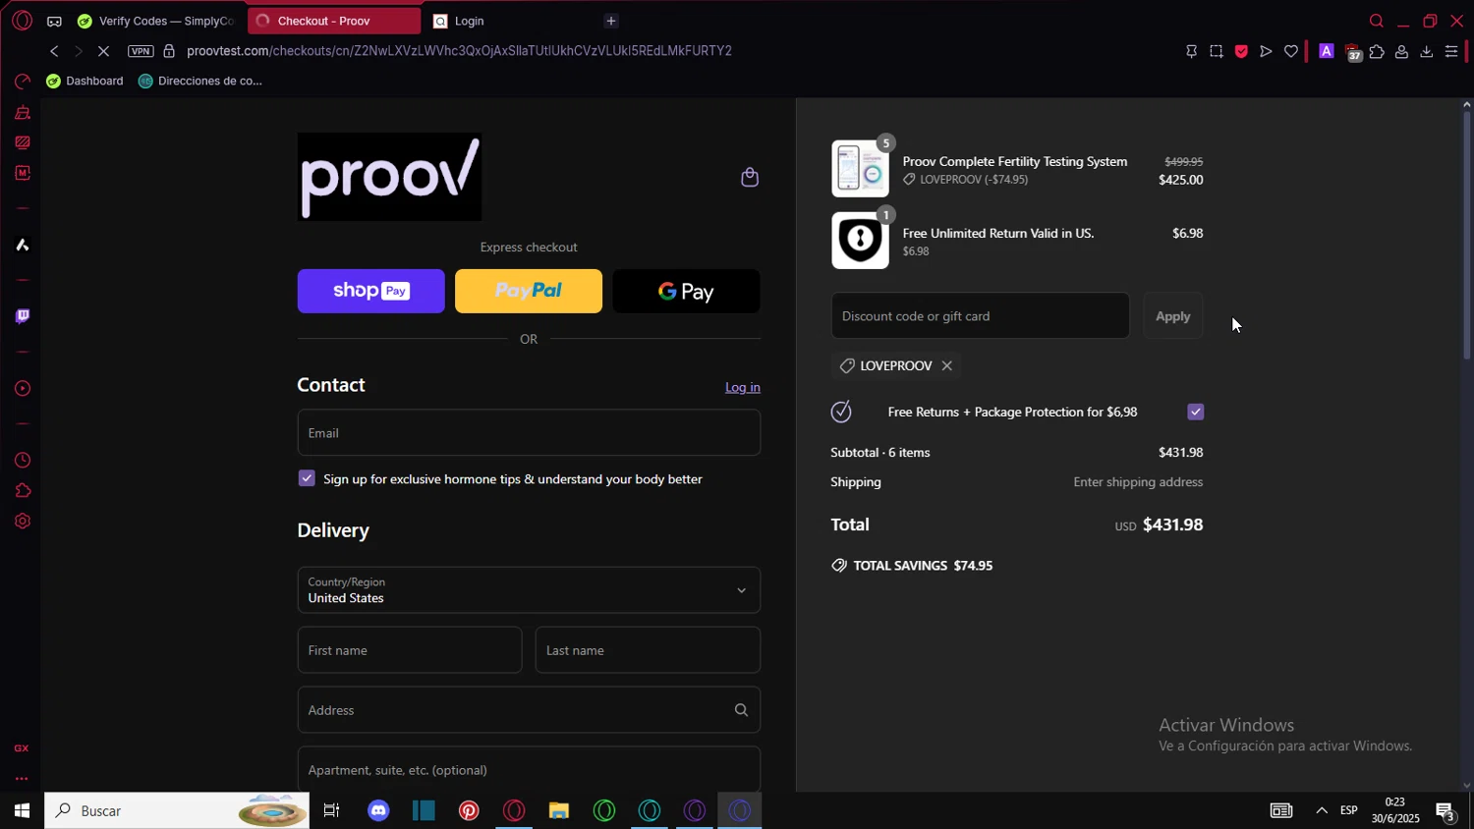Open Easy Setup menu icon
The image size is (1474, 829).
1451,51
